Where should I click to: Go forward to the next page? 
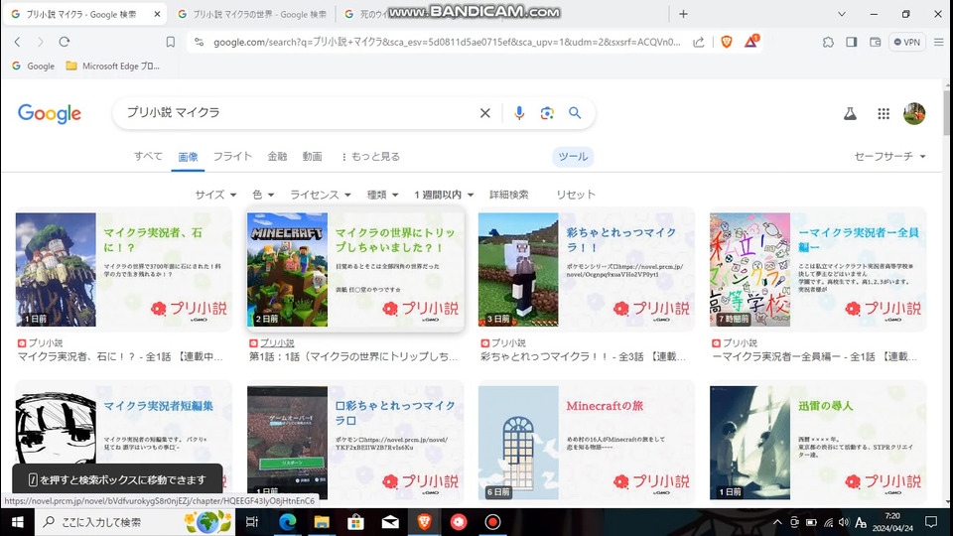40,42
